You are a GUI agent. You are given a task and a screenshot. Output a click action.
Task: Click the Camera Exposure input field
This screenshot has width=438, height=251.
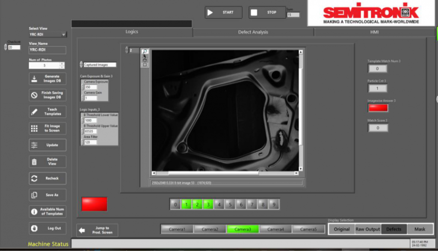(x=90, y=87)
